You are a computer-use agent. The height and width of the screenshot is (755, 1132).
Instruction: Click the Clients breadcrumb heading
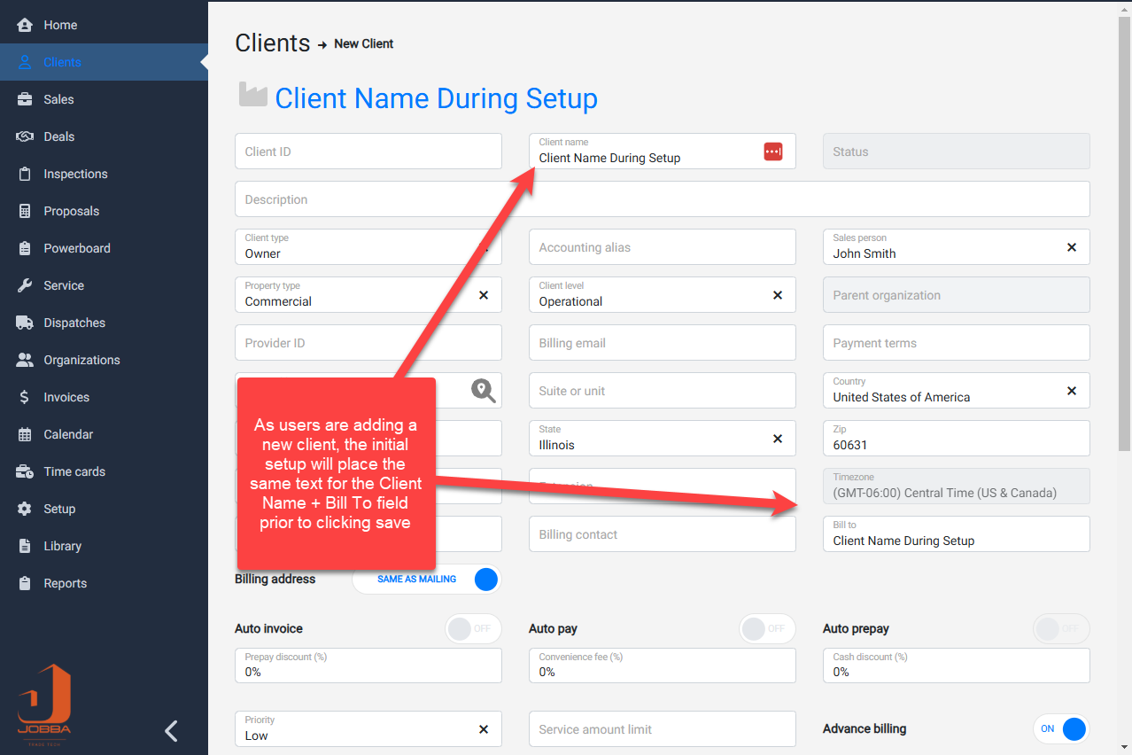click(272, 43)
